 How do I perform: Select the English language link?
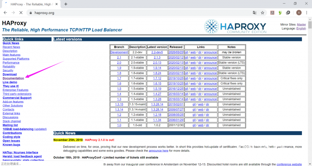301,28
